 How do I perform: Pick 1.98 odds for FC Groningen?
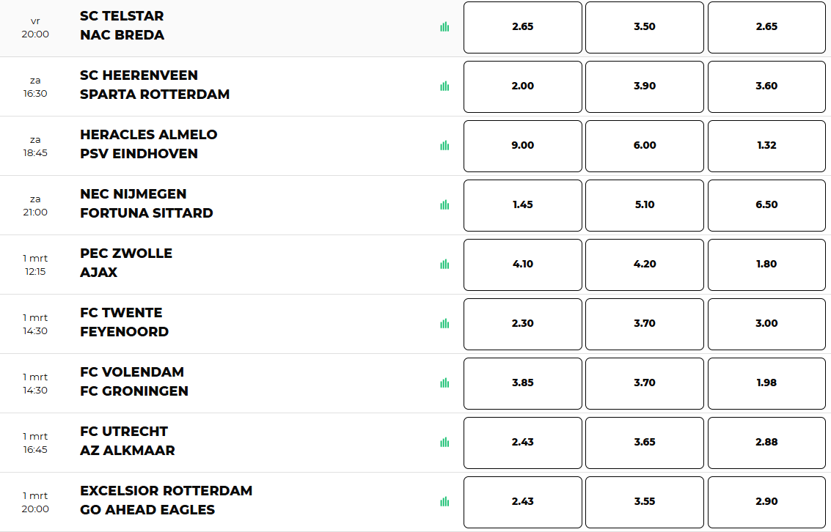[766, 383]
